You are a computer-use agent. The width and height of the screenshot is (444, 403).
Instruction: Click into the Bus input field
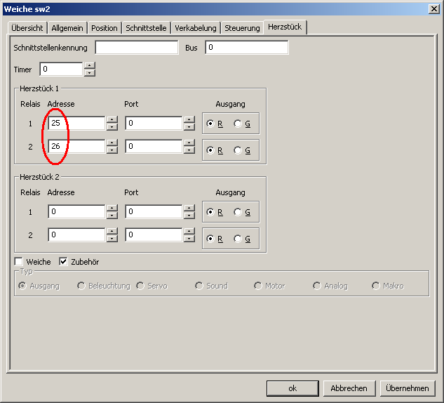[x=246, y=48]
